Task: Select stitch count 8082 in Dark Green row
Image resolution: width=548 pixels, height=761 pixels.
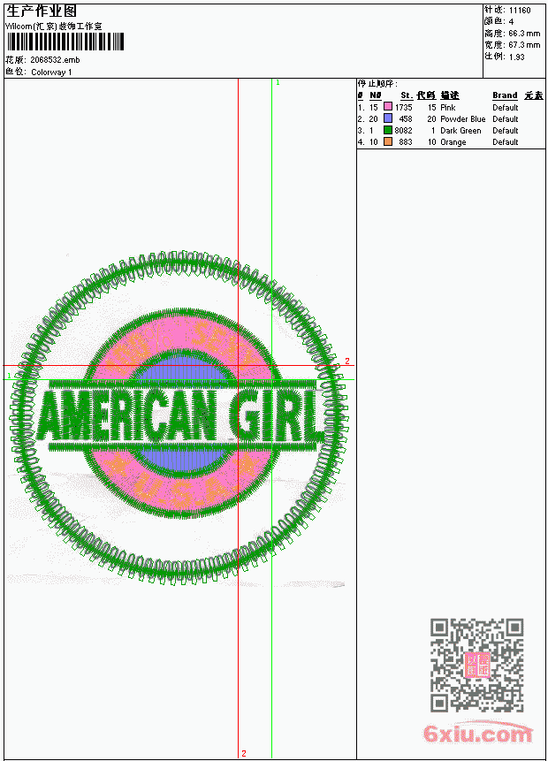Action: coord(403,131)
